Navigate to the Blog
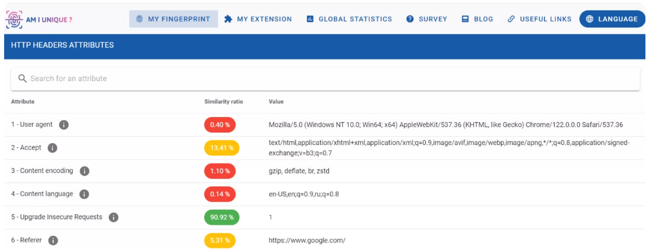Screen dimensions: 649x249 [x=478, y=19]
